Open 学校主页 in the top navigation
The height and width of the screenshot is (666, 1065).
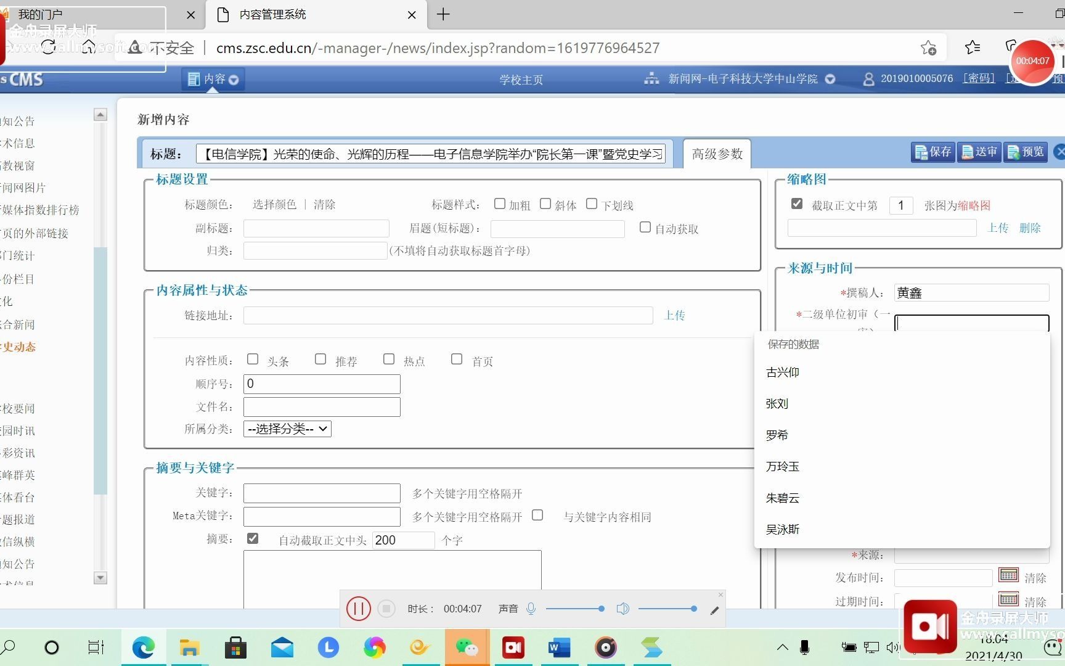[x=521, y=80]
